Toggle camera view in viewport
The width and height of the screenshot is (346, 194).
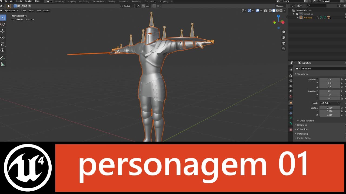283,43
